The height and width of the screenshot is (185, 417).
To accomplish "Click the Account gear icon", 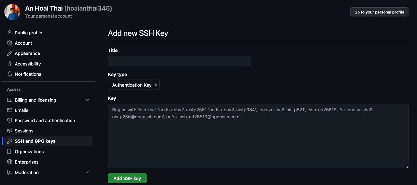I will point(10,43).
